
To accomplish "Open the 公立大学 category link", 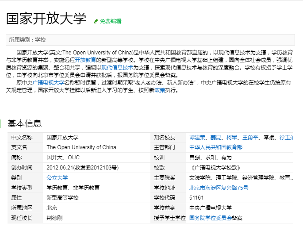I will 57,178.
